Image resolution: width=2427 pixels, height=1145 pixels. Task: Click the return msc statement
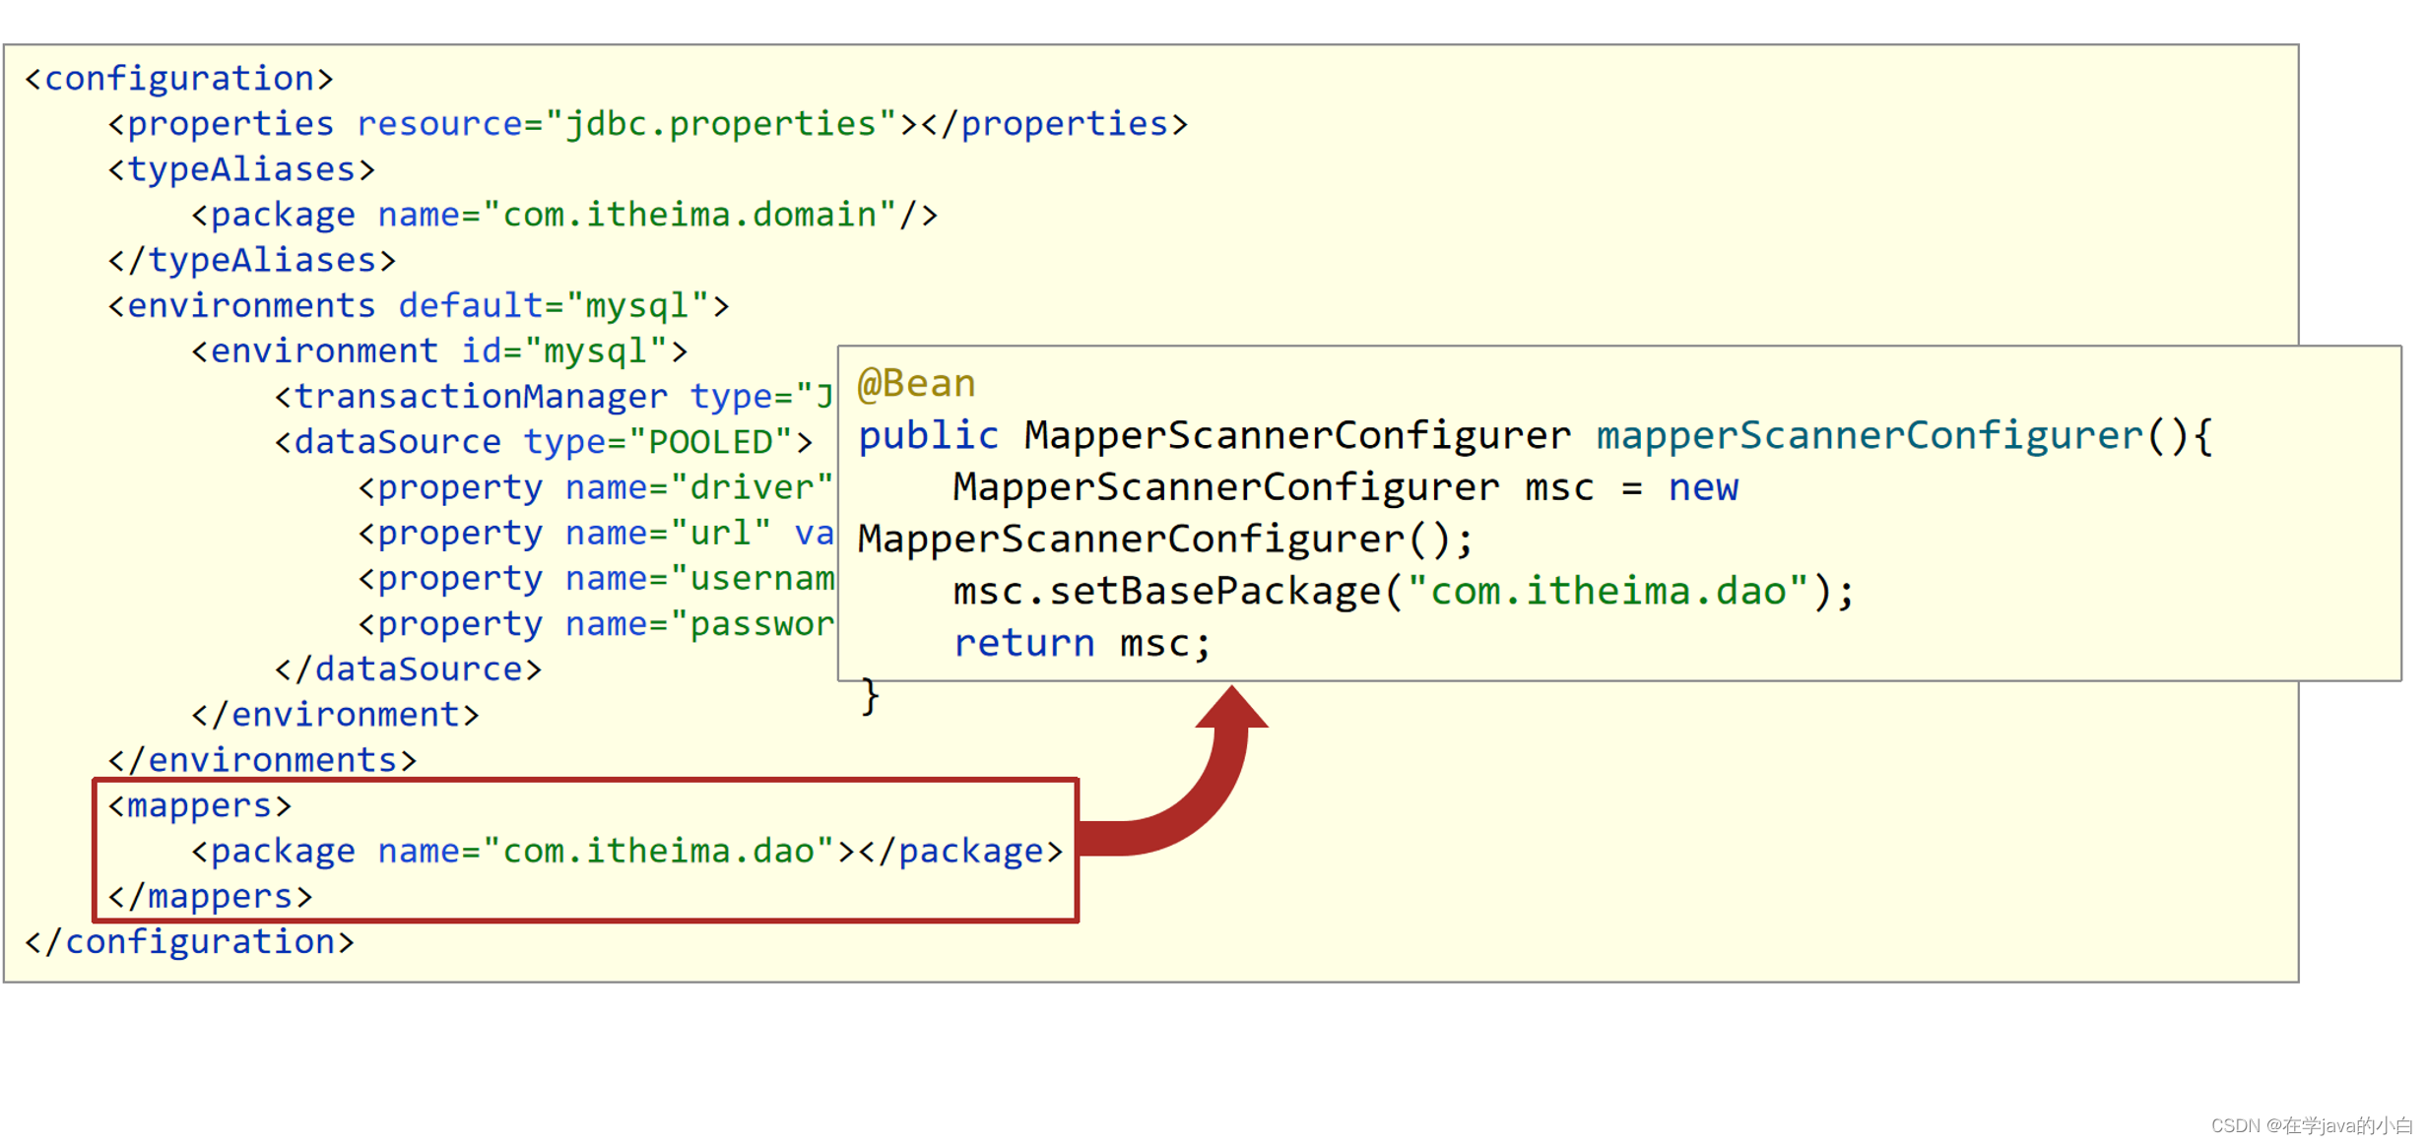tap(1082, 643)
